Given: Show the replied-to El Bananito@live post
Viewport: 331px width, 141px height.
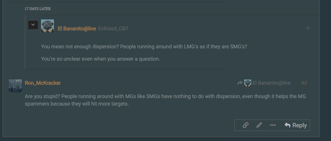Looking at the screenshot, I should click(264, 83).
